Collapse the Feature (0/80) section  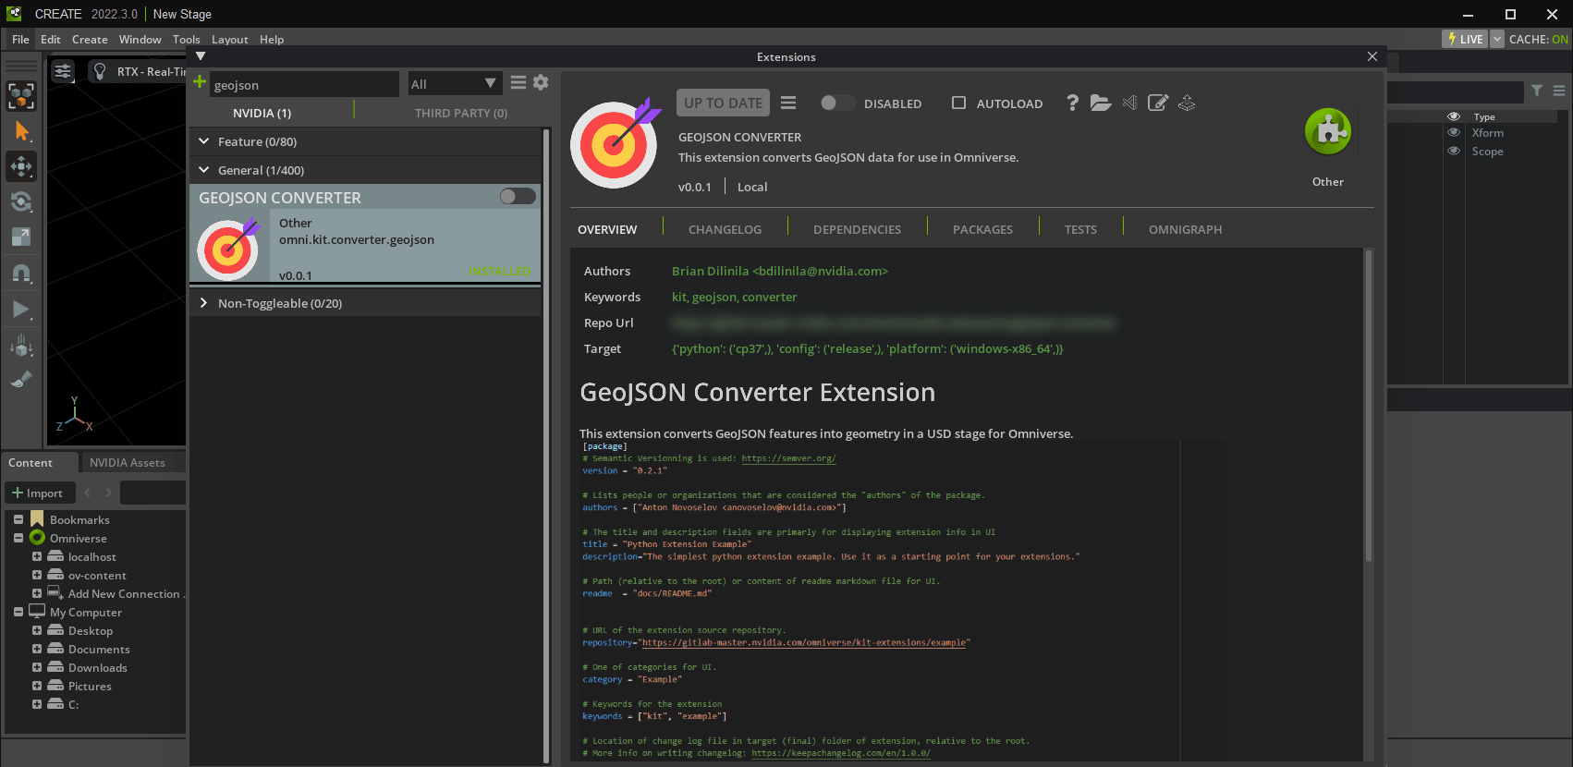(204, 141)
